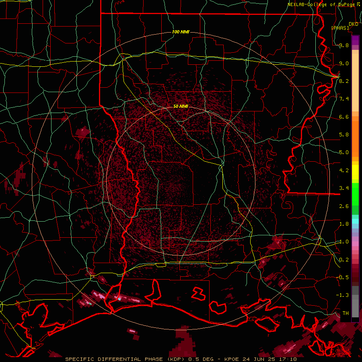The image size is (362, 362).
Task: Click the 50 NMI range ring label
Action: click(x=181, y=106)
